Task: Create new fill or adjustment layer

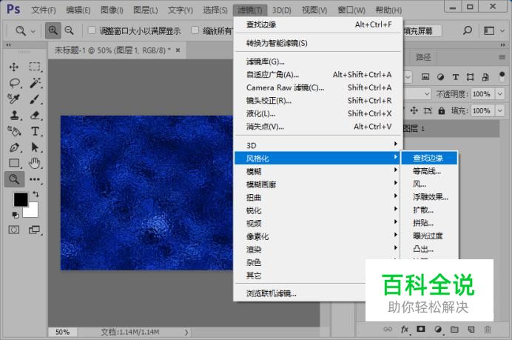Action: pyautogui.click(x=438, y=329)
